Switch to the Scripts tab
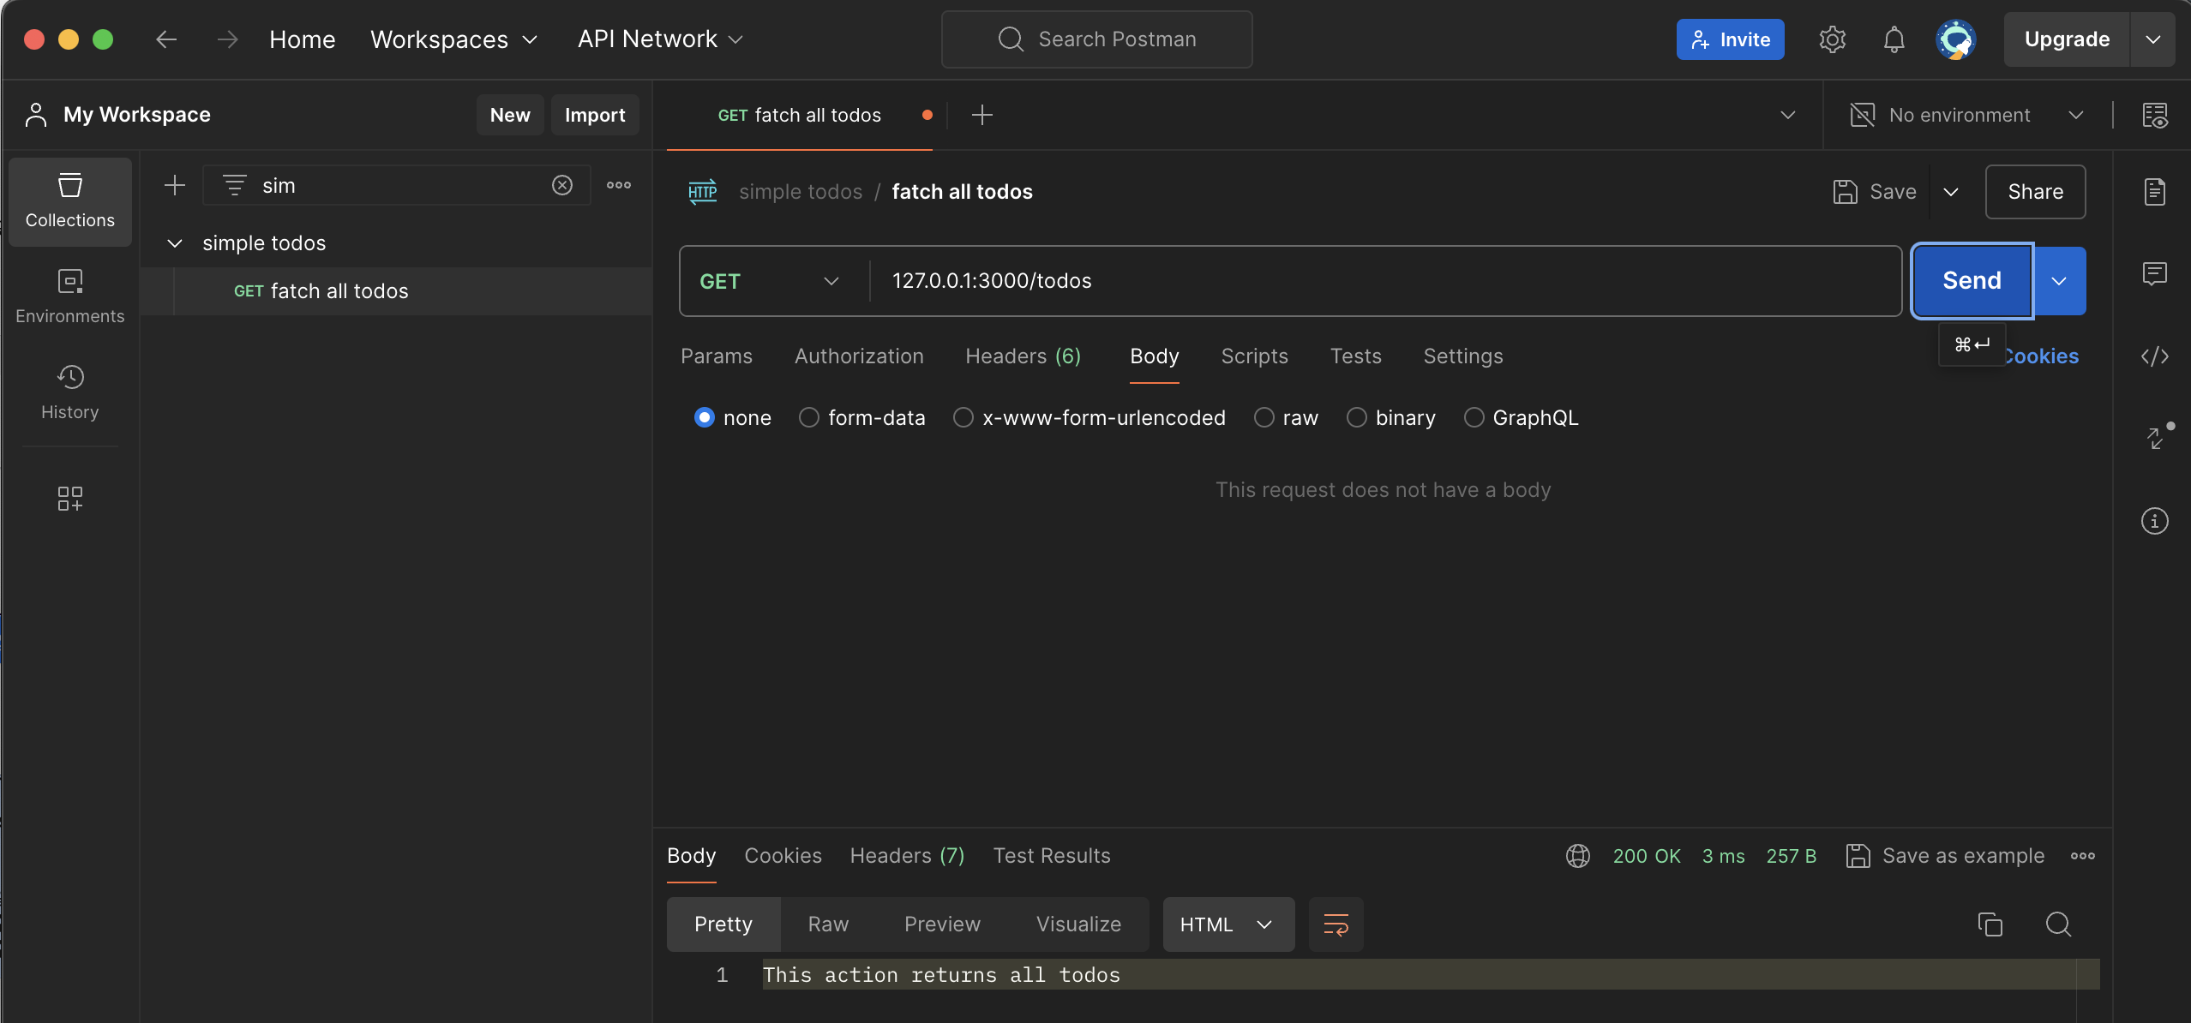 1254,356
